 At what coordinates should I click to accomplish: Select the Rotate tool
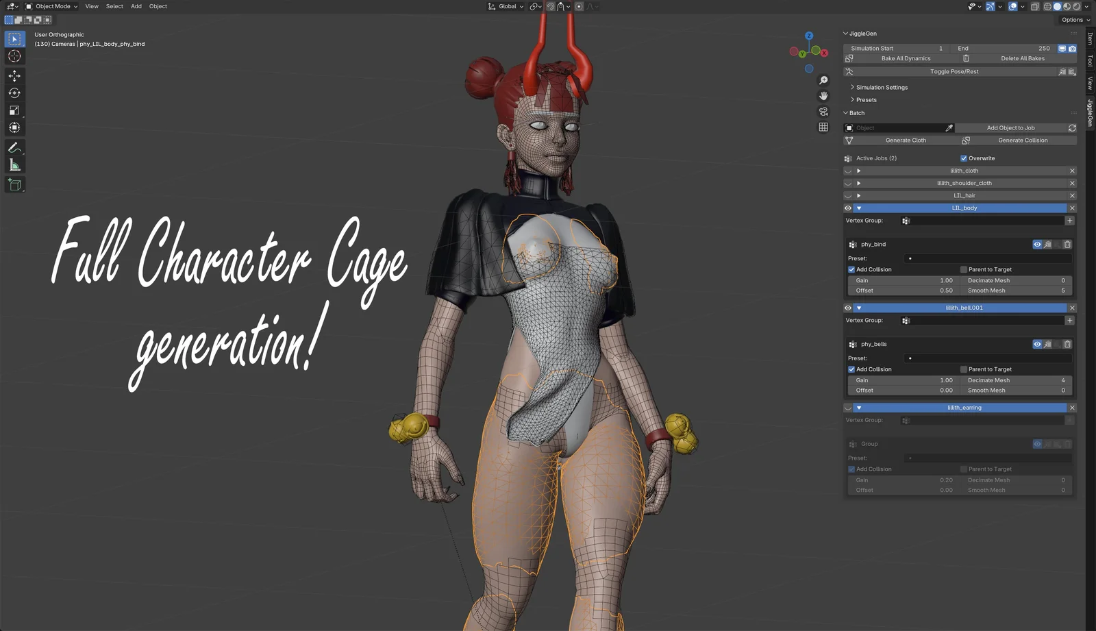[14, 92]
